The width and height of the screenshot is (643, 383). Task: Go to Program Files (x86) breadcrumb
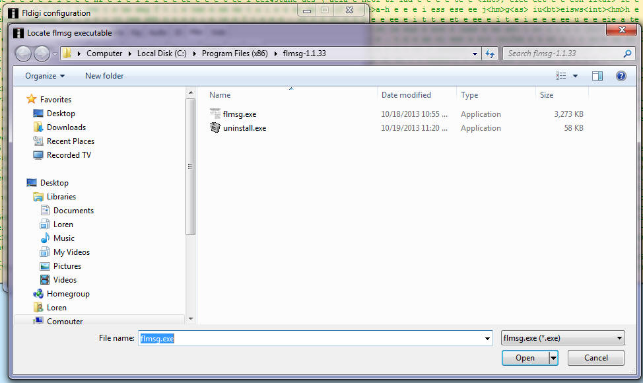tap(234, 53)
